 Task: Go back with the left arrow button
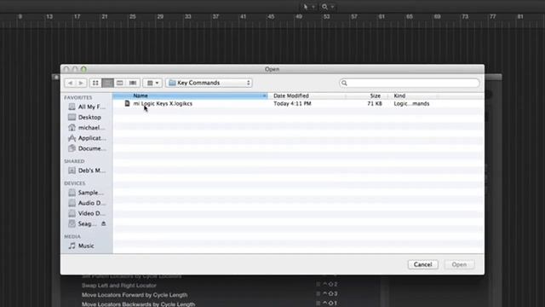pos(70,83)
